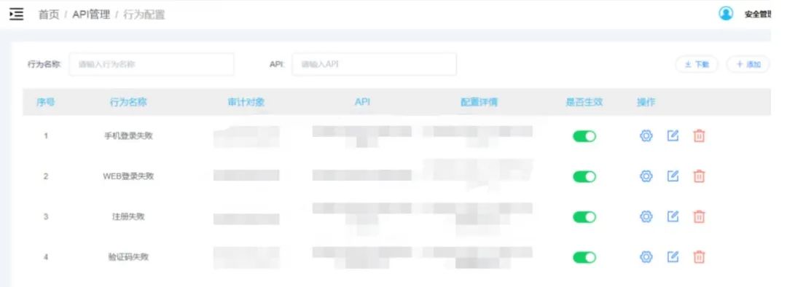Edit the 验证码失败 row
The image size is (787, 287).
(673, 257)
